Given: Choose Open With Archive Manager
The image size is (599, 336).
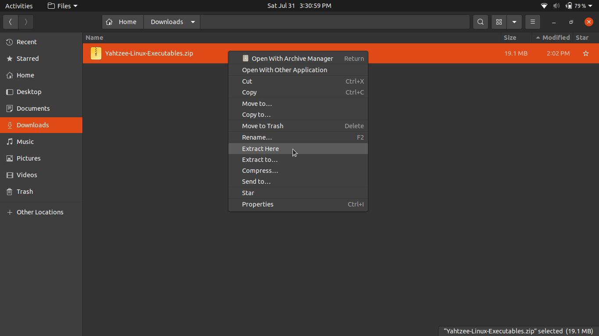Looking at the screenshot, I should (298, 59).
